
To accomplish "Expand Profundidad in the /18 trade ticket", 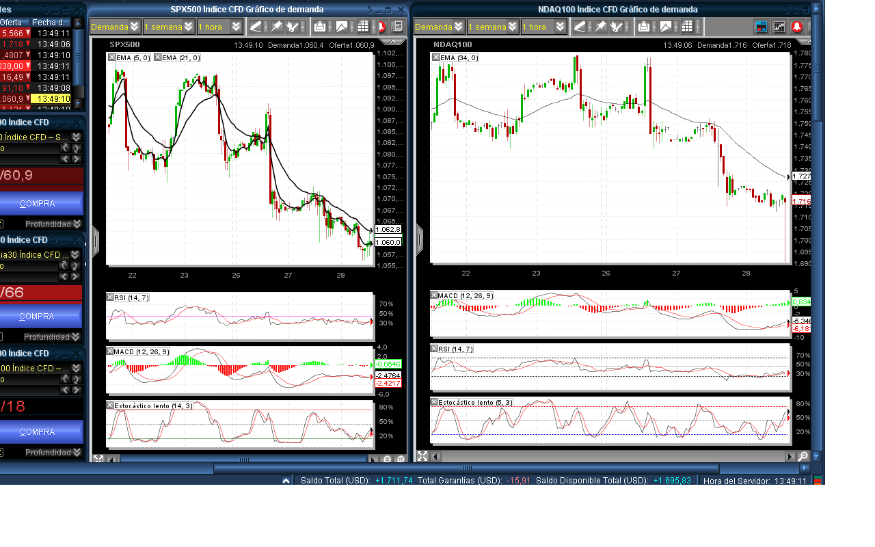I will pos(53,452).
